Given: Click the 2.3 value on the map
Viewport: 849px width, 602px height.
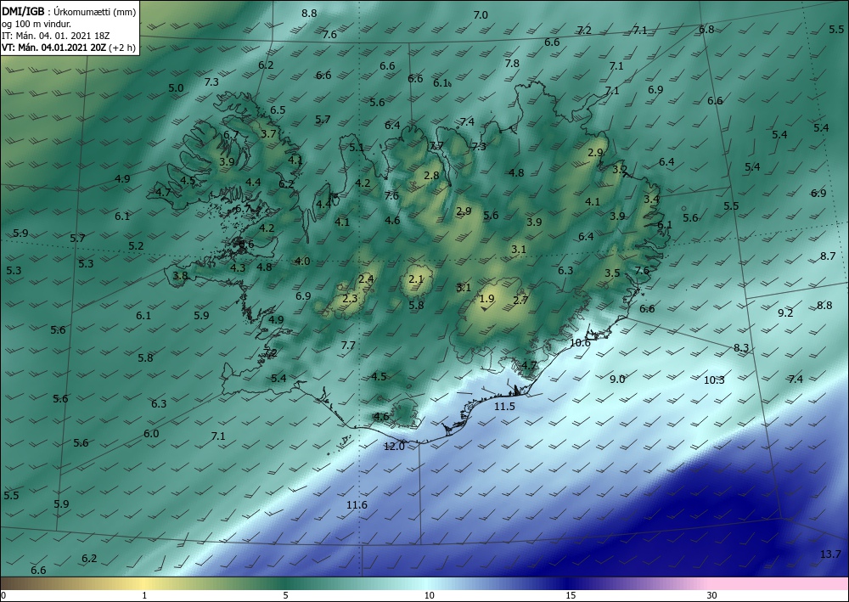Looking at the screenshot, I should (x=350, y=298).
